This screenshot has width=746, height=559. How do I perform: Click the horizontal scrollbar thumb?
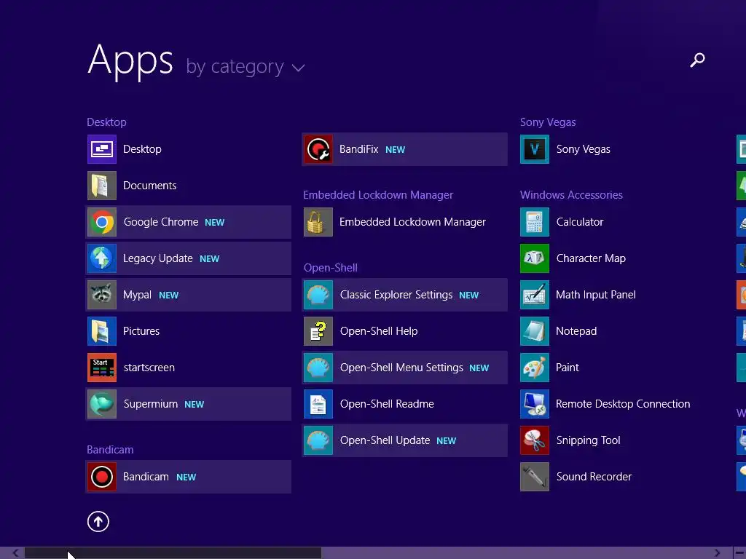click(x=173, y=553)
